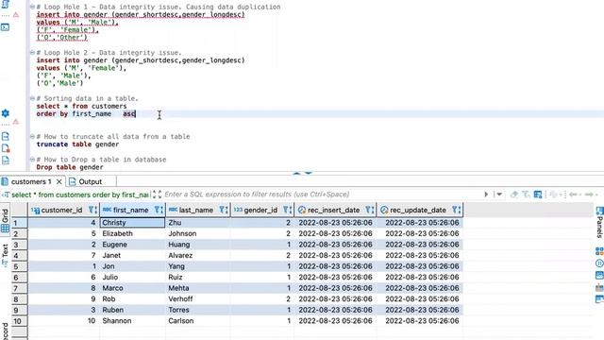Select row number 5 header

pos(19,266)
